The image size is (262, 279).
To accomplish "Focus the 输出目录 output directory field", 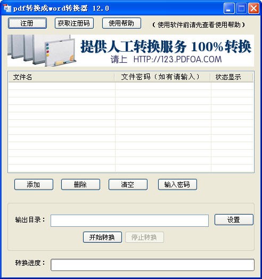I will 129,220.
